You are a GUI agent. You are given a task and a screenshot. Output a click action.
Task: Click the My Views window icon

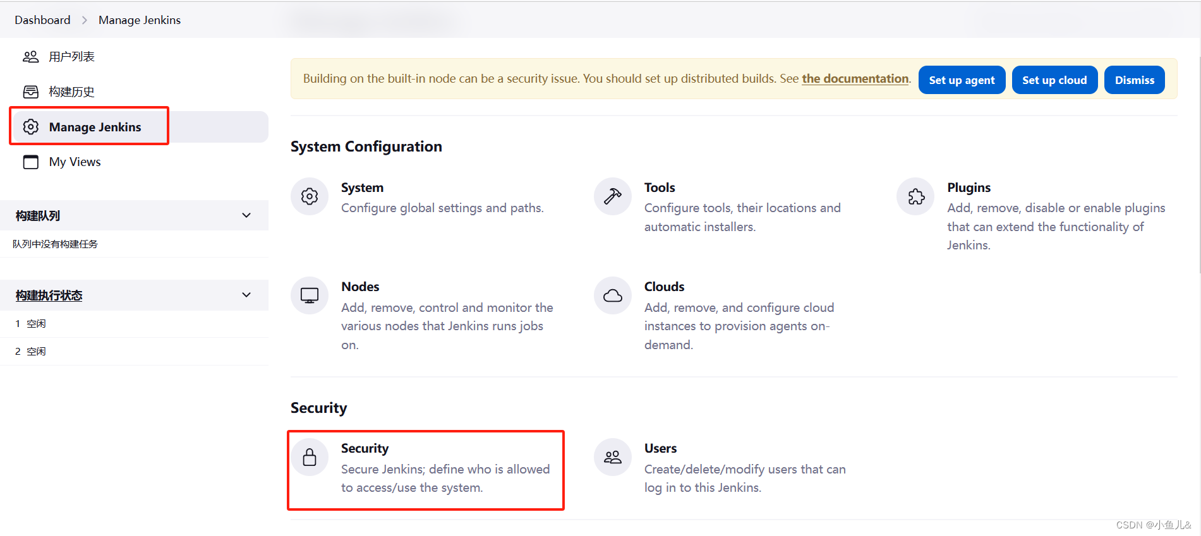click(30, 162)
